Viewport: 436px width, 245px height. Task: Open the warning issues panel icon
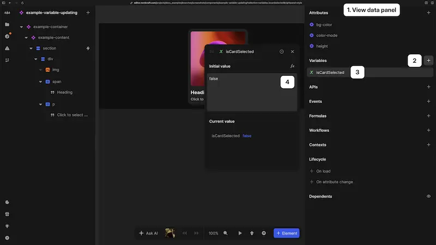7,48
